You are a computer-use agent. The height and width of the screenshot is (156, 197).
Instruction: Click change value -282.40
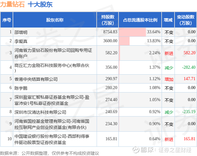189,67
